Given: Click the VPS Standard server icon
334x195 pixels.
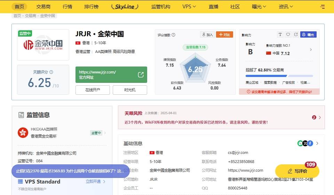Looking at the screenshot, I should (x=20, y=181).
